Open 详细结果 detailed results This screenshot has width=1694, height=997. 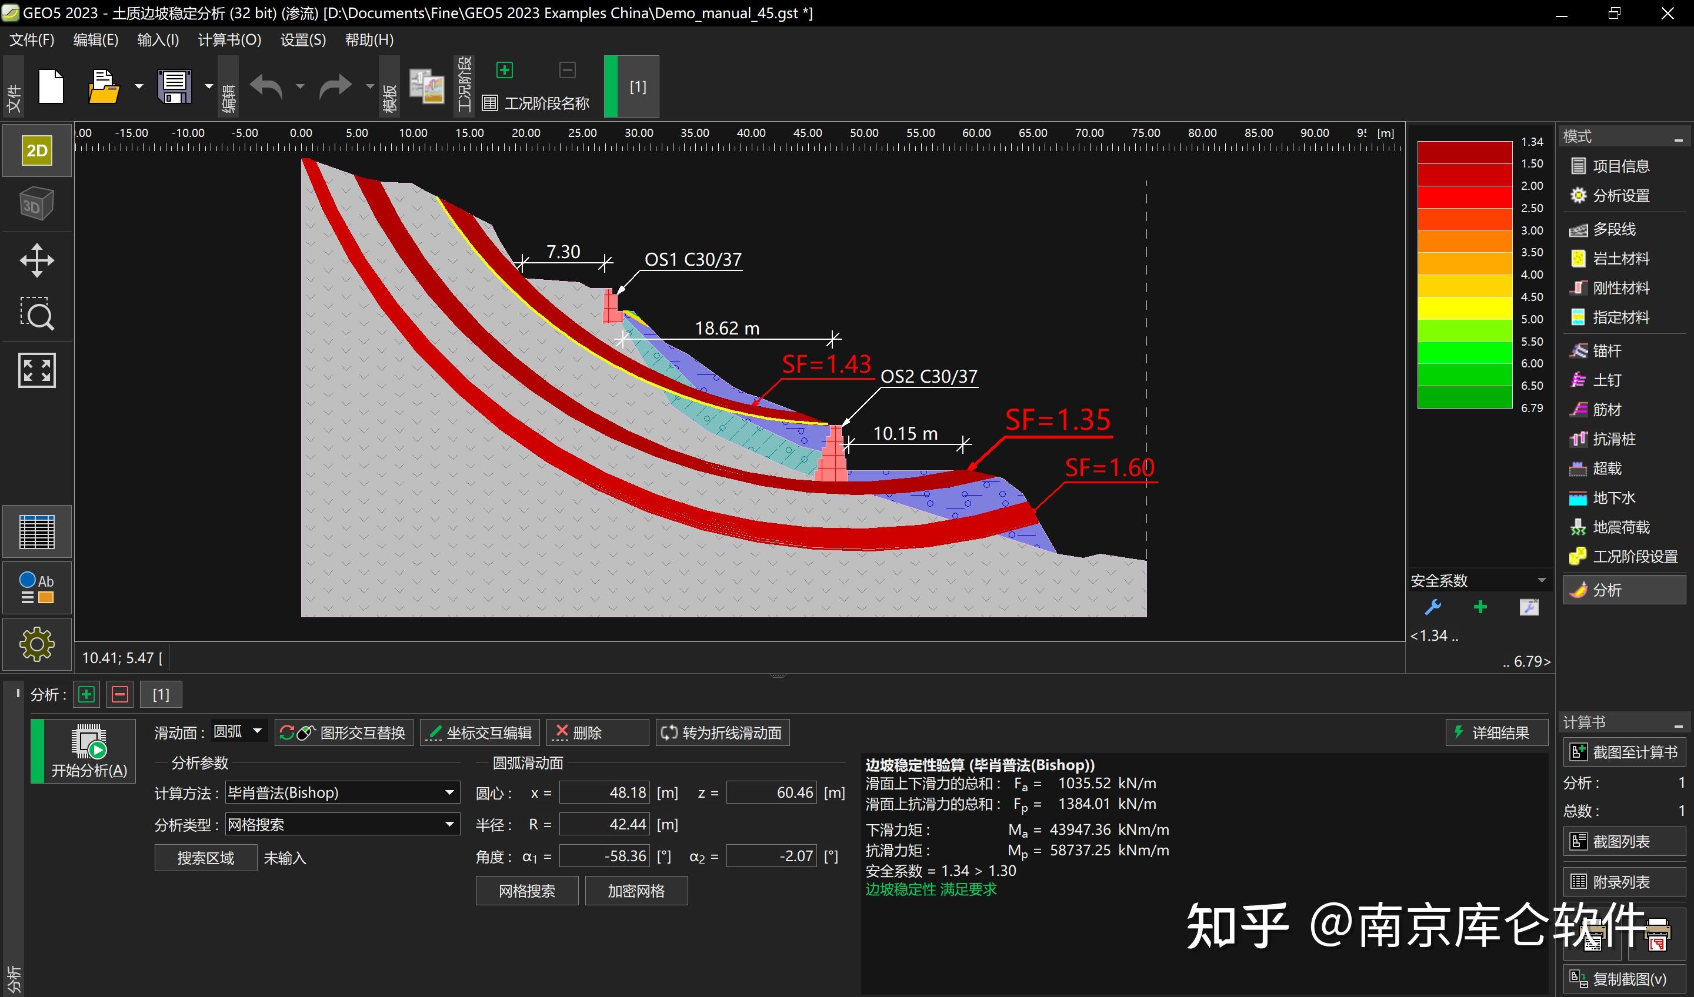point(1496,732)
